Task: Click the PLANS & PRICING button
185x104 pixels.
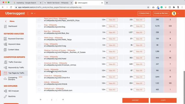Action: click(x=161, y=14)
